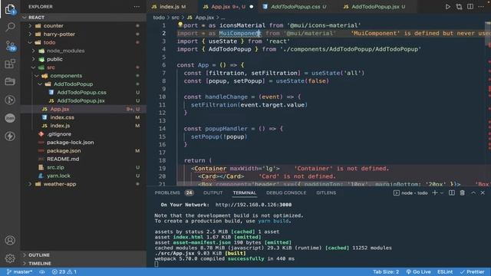The width and height of the screenshot is (491, 276).
Task: Collapse the REACT workspace section
Action: (36, 18)
